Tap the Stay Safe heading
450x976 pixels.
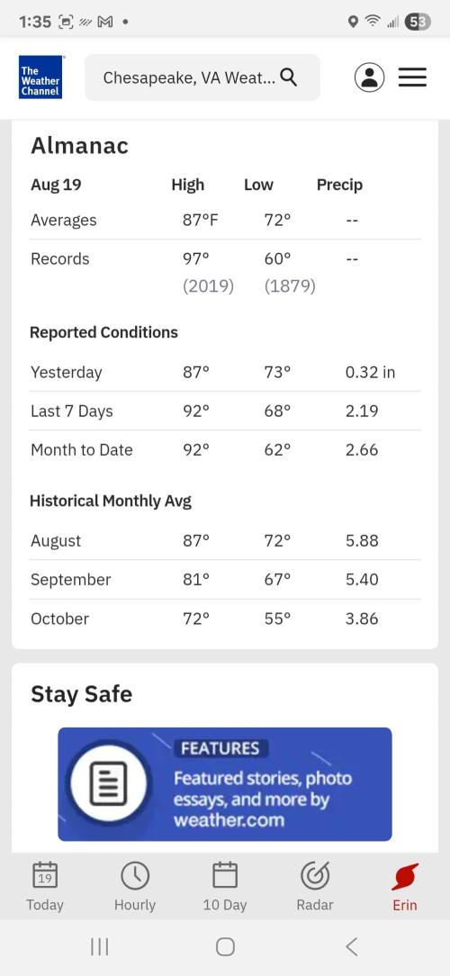pos(82,694)
